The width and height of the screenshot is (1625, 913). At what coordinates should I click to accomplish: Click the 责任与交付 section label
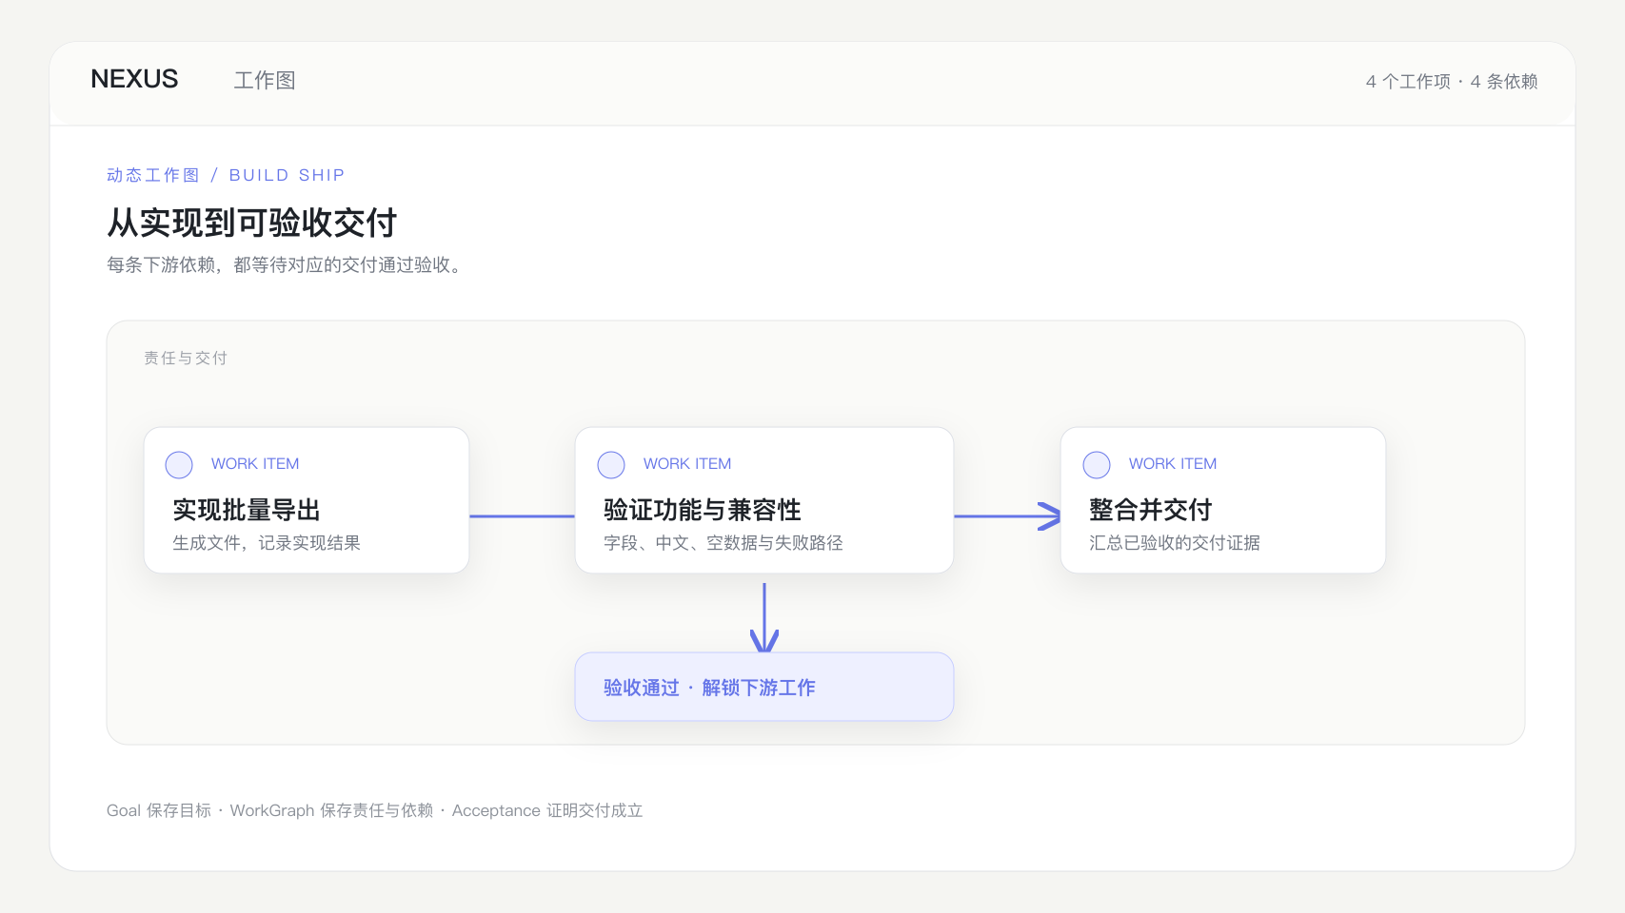186,358
